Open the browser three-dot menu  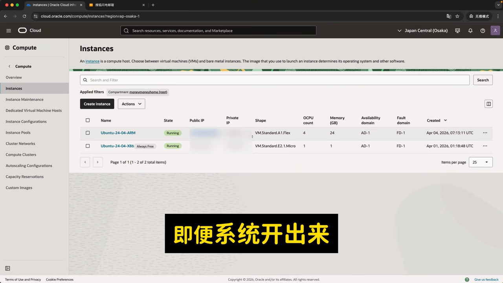point(497,16)
